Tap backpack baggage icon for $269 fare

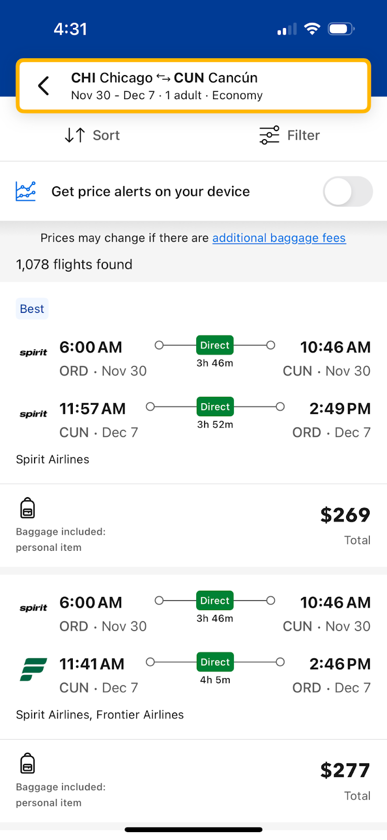click(x=27, y=508)
